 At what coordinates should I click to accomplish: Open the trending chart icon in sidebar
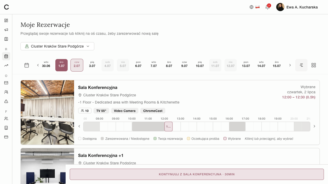(6, 65)
